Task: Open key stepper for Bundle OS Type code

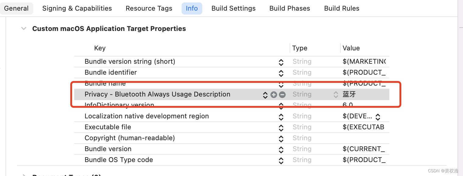Action: coord(281,161)
